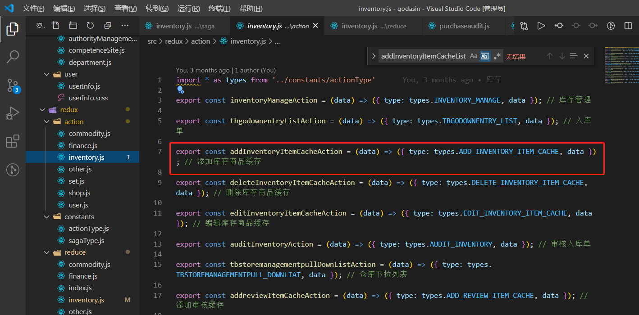Create a new folder in Explorer

pyautogui.click(x=73, y=26)
